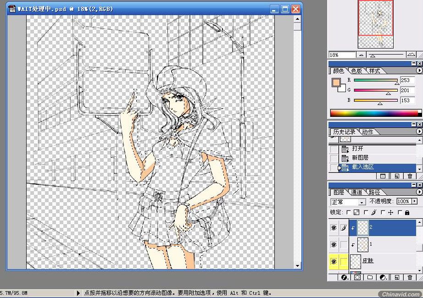Add a layer mask in Layers panel

point(357,277)
